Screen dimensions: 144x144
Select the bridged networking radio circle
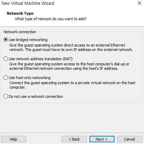click(5, 40)
